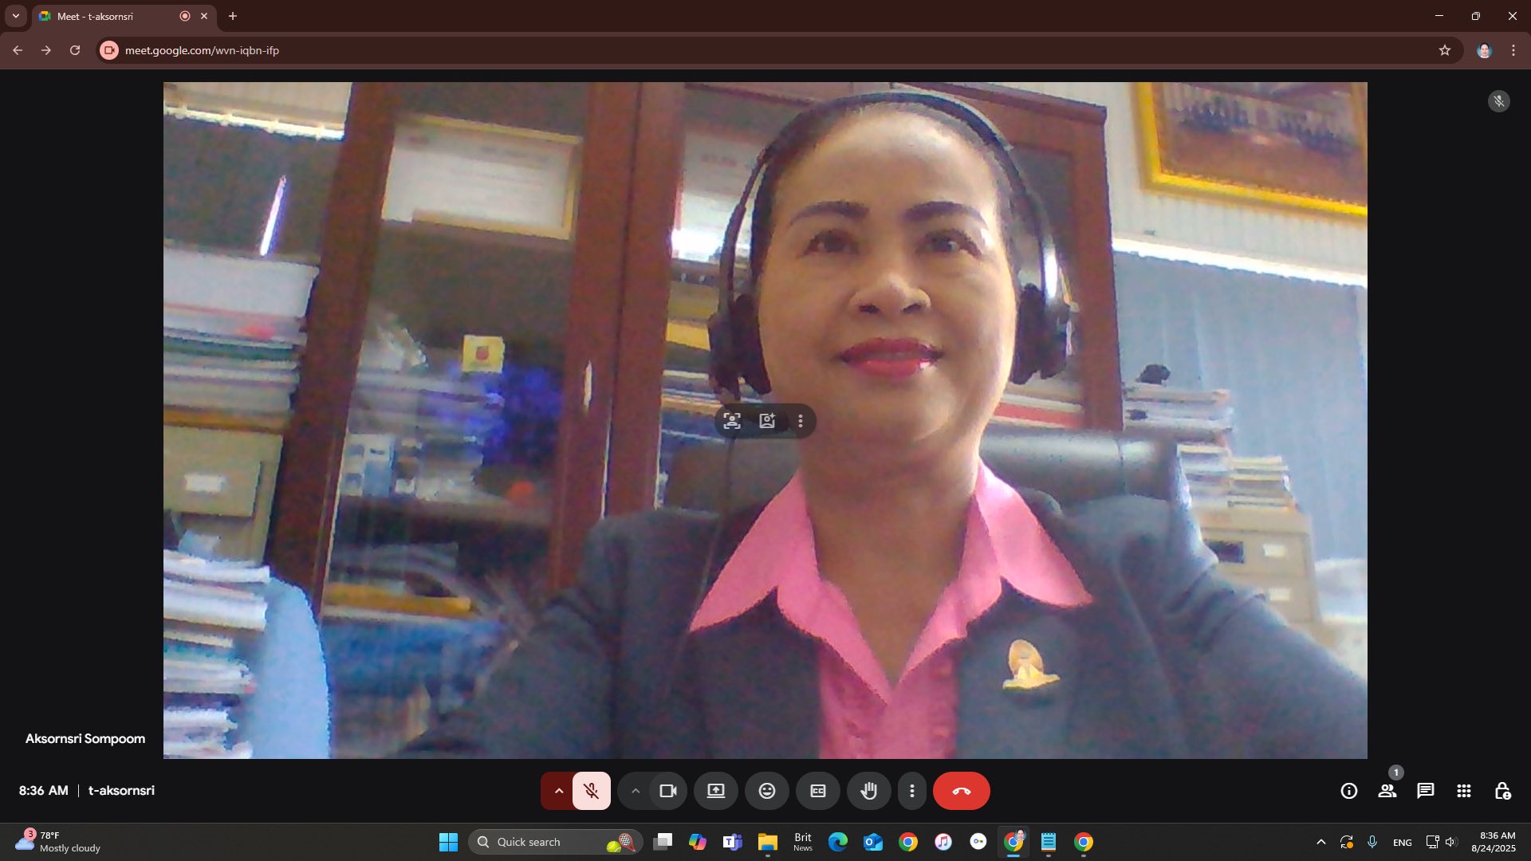The image size is (1531, 861).
Task: Open meeting details info icon
Action: (x=1349, y=791)
